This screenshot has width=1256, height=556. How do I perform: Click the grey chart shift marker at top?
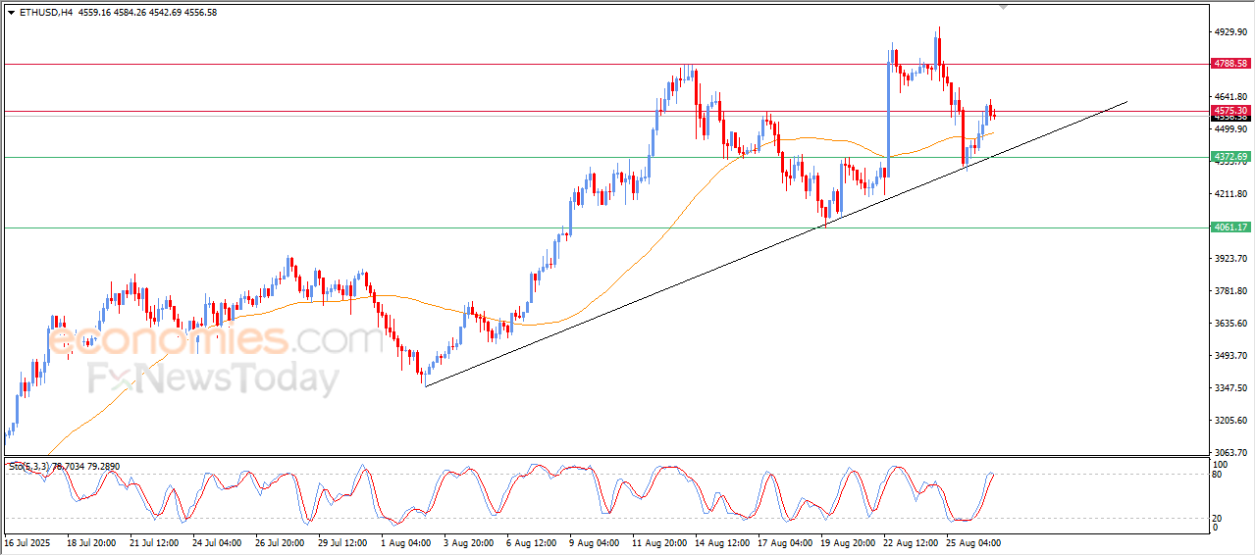[1004, 7]
